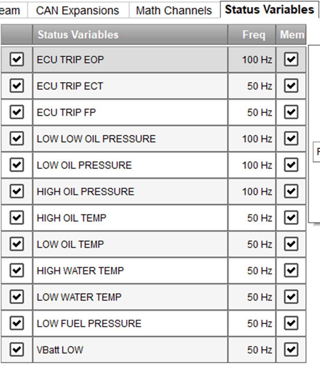This screenshot has height=367, width=320.
Task: Toggle the enable checkbox for ECU TRIP ECT
Action: point(17,86)
